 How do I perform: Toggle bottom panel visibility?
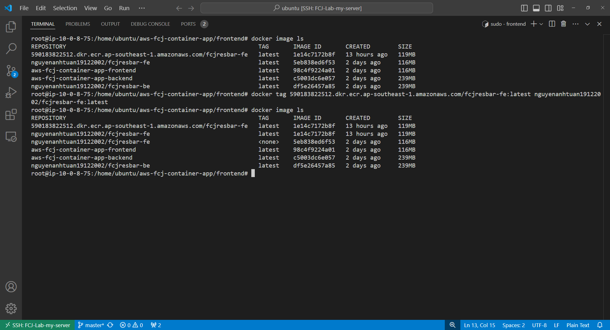[x=536, y=8]
